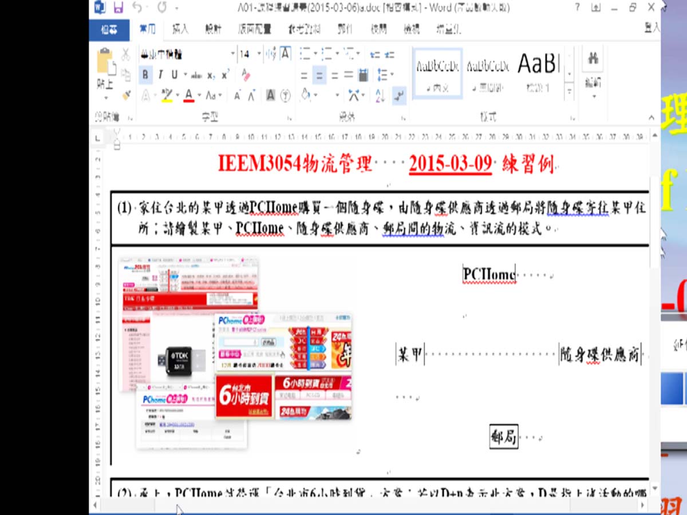Image resolution: width=687 pixels, height=515 pixels.
Task: Toggle show paragraph marks button
Action: [x=399, y=95]
